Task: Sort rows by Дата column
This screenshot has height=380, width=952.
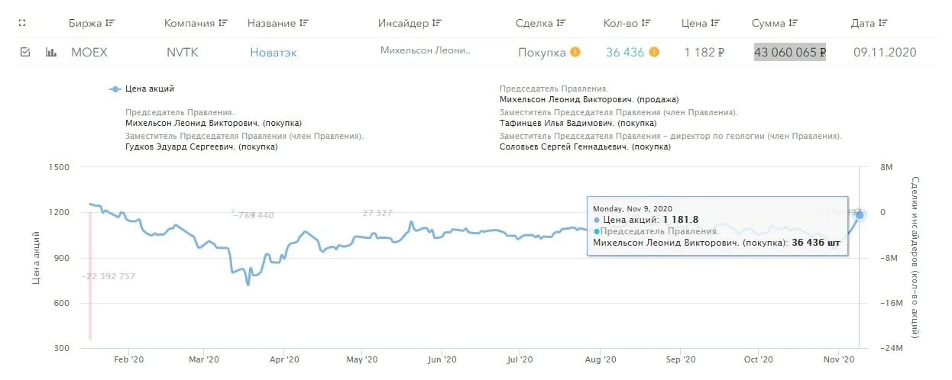Action: click(x=883, y=23)
